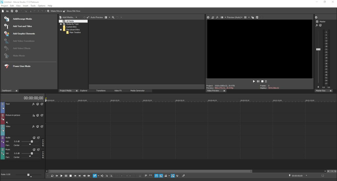The height and width of the screenshot is (181, 337).
Task: Solo the Music track
Action: (x=38, y=150)
